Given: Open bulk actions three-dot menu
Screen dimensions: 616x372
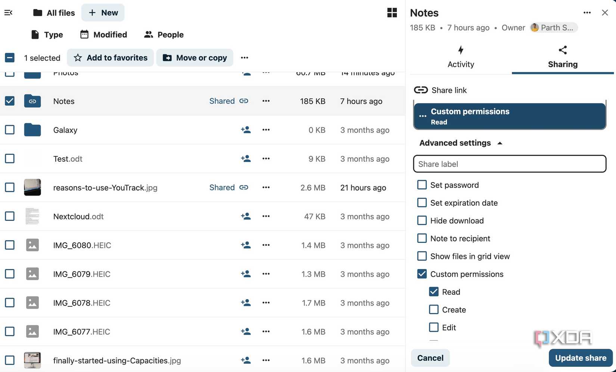Looking at the screenshot, I should 245,57.
